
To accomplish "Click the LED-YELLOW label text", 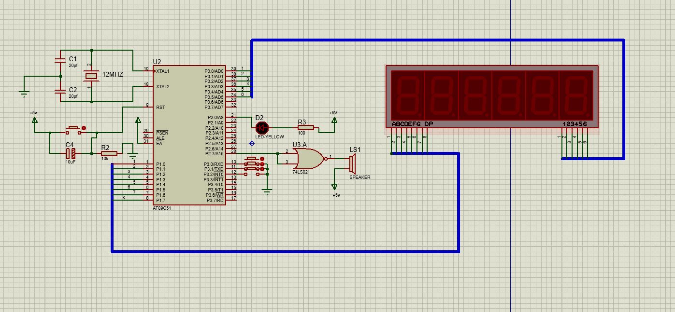I will pyautogui.click(x=270, y=137).
